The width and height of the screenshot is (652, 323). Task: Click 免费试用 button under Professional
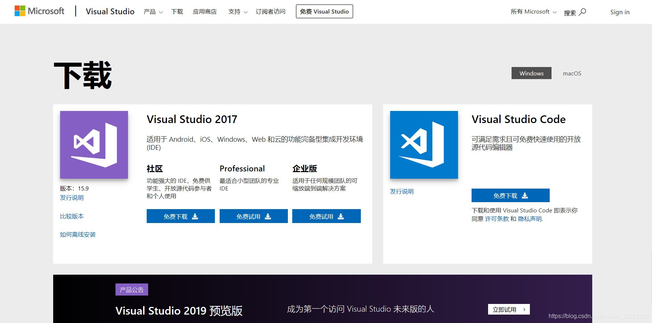254,216
